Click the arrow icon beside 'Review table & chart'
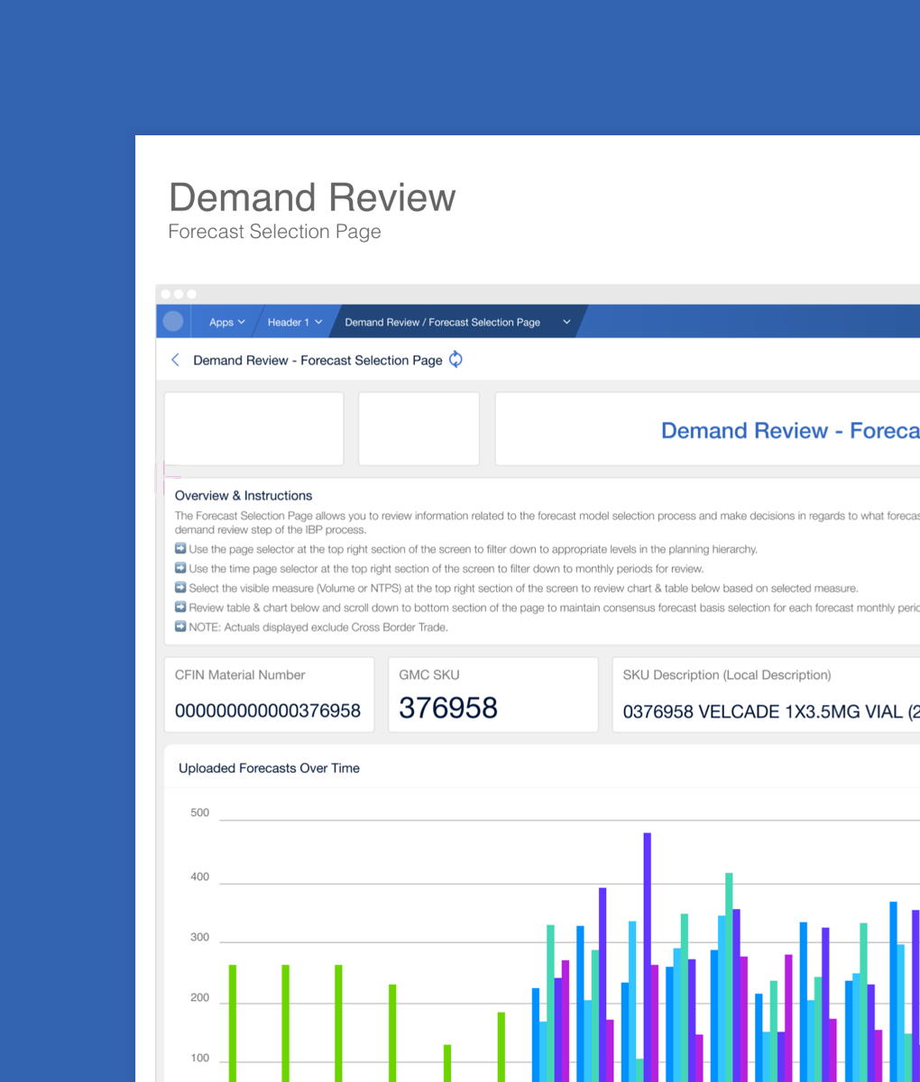The height and width of the screenshot is (1082, 920). tap(180, 607)
